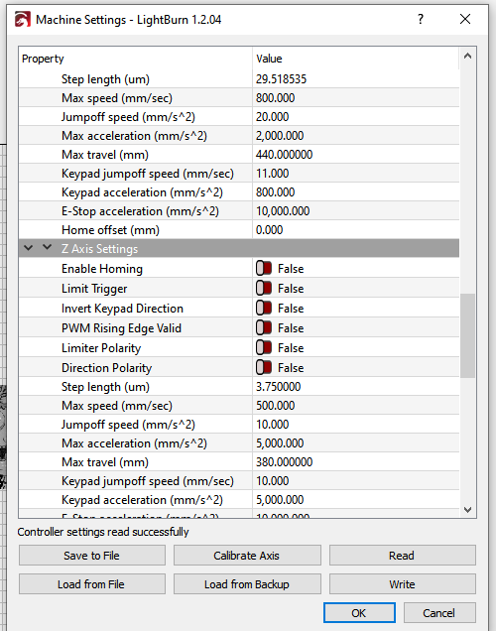The height and width of the screenshot is (631, 496).
Task: Click the Write button
Action: [x=403, y=584]
